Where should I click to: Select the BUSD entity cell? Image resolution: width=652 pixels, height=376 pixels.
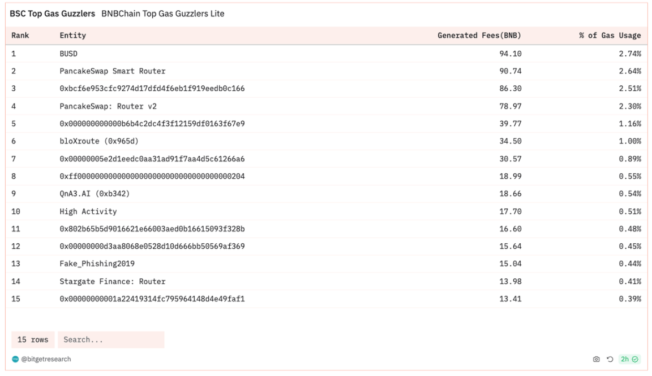click(x=68, y=54)
